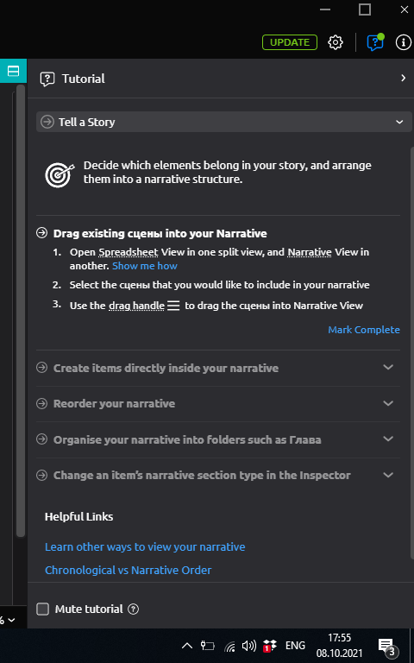Click the volume speaker tray icon

click(x=248, y=646)
